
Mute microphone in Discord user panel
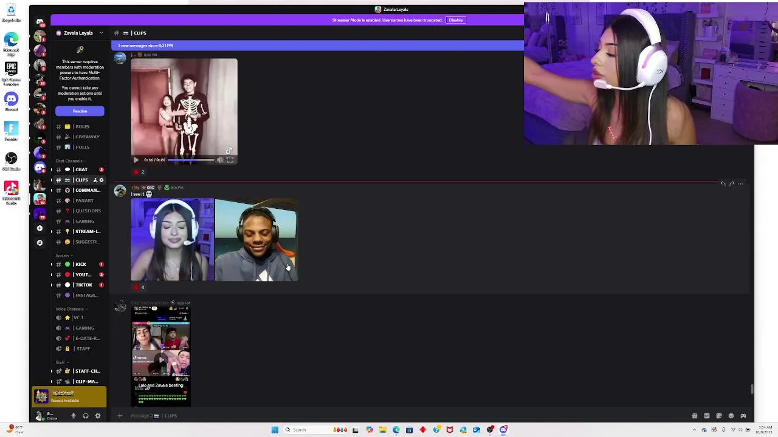pyautogui.click(x=74, y=416)
